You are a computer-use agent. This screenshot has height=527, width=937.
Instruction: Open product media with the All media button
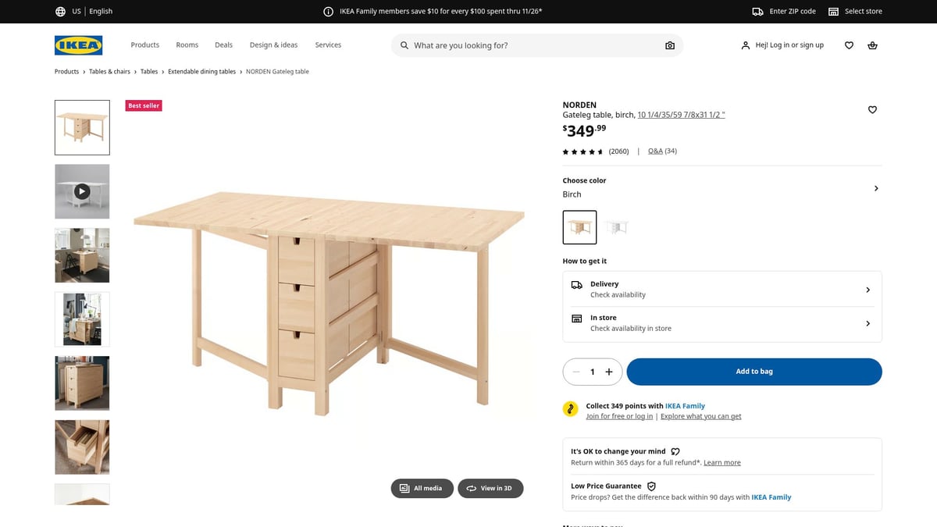422,488
